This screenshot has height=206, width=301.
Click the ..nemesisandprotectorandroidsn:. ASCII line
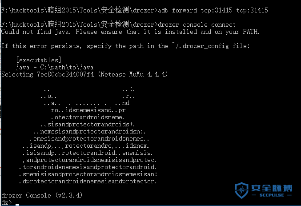pos(89,131)
